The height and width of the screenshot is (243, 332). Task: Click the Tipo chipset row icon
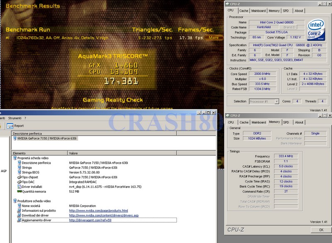click(x=19, y=177)
